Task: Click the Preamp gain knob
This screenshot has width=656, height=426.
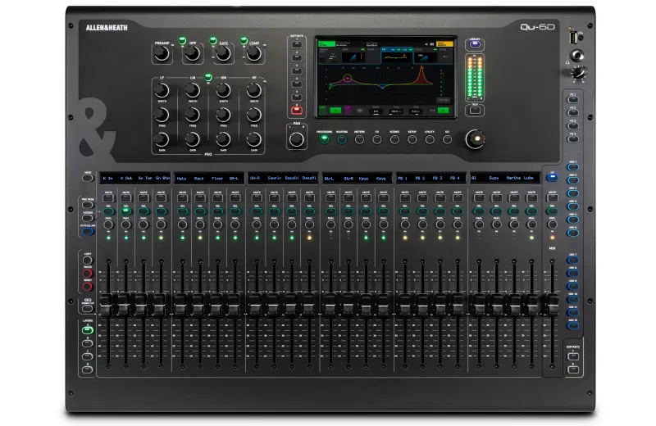Action: click(x=162, y=54)
